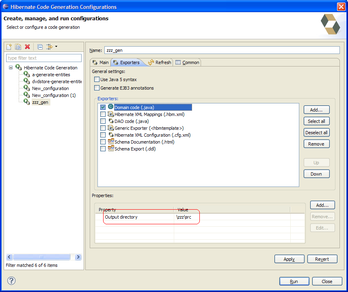
Task: Click Schema Documentation exporter icon
Action: click(111, 142)
